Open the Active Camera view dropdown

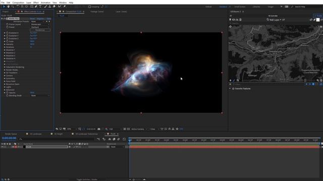(x=139, y=129)
